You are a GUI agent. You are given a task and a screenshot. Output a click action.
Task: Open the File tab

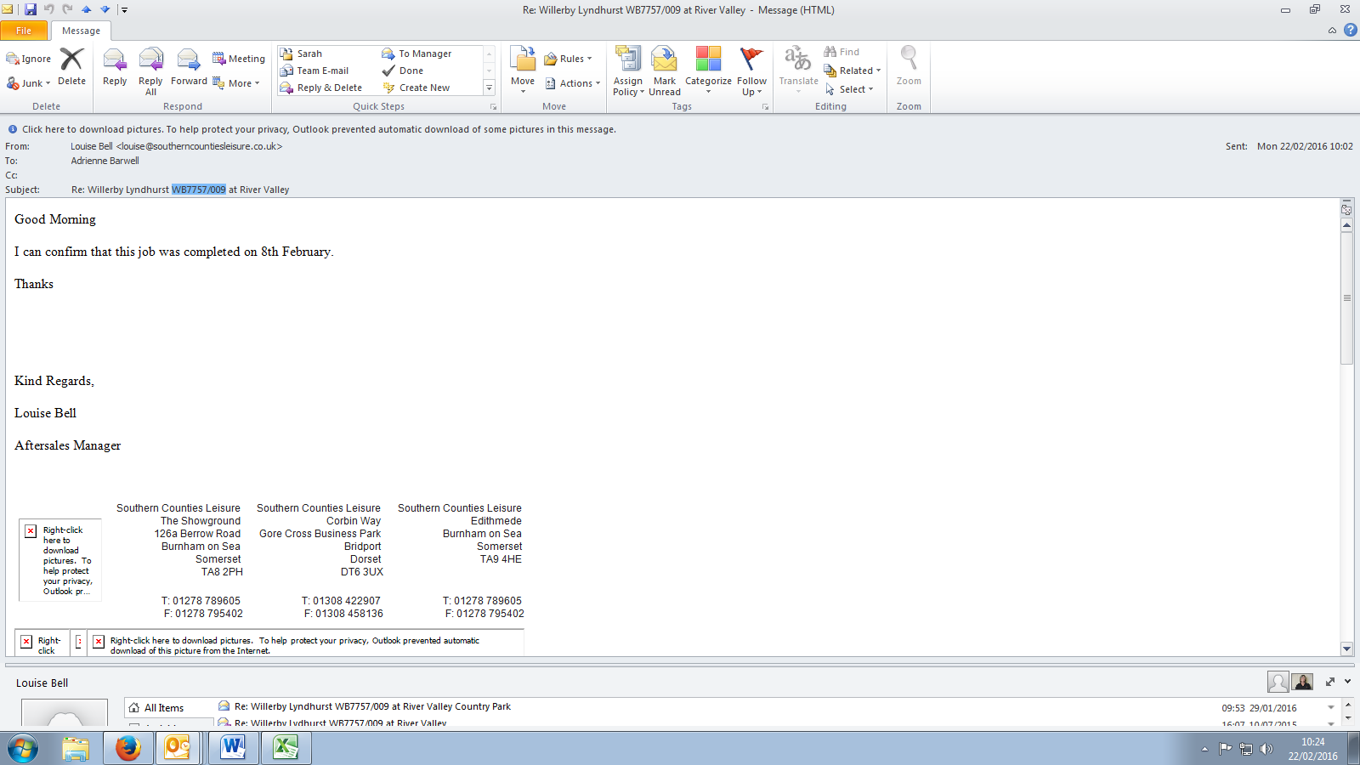tap(24, 31)
